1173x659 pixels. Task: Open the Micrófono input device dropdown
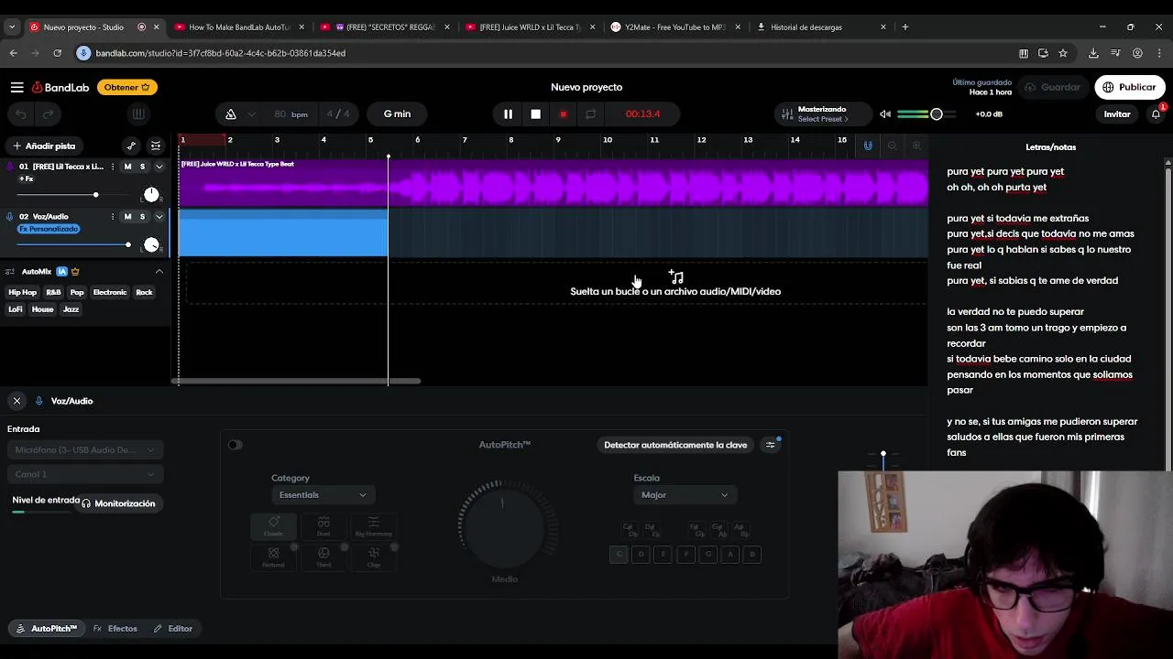tap(85, 449)
